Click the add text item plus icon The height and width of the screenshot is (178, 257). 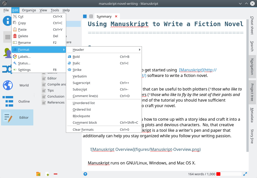[47, 174]
